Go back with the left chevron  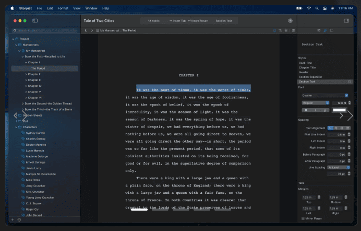(x=86, y=30)
